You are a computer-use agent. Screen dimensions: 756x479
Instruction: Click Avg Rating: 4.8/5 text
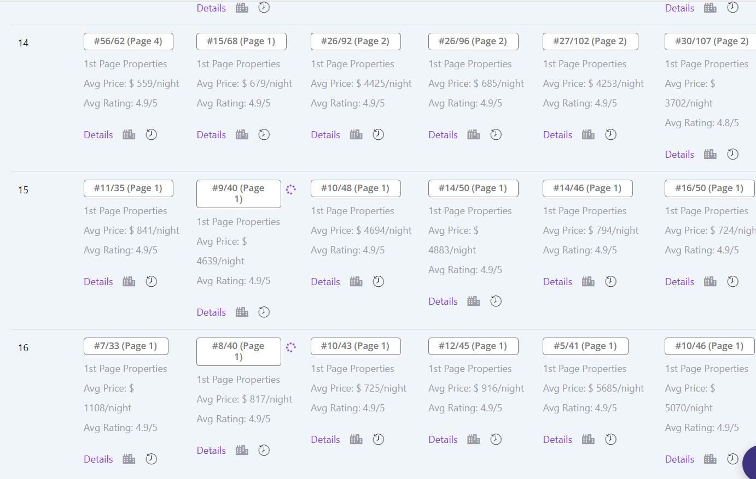click(x=702, y=123)
